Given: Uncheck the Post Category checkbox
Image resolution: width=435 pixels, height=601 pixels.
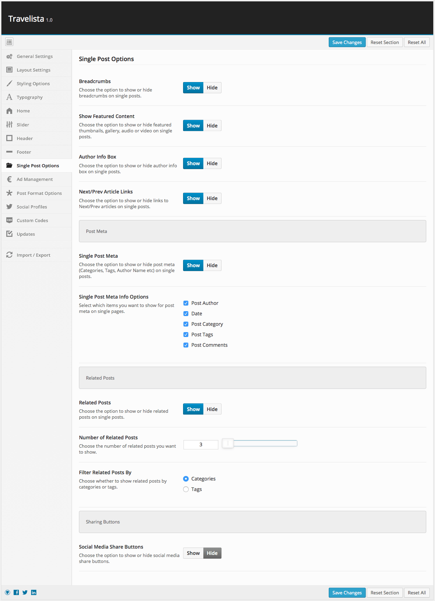Looking at the screenshot, I should (186, 324).
